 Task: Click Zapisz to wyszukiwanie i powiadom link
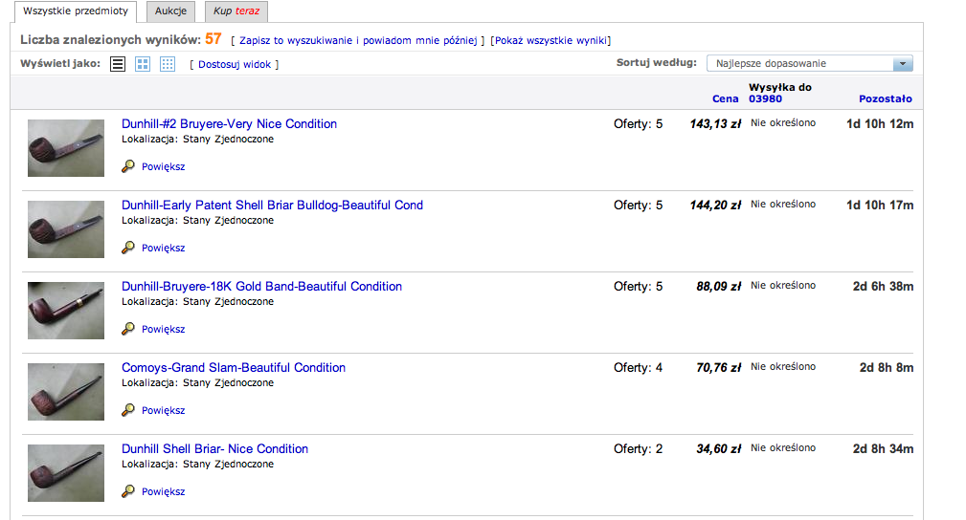point(358,40)
